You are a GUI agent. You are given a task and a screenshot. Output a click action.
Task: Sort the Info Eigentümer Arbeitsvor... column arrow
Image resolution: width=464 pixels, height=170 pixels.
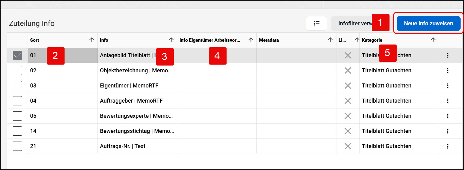click(x=251, y=40)
